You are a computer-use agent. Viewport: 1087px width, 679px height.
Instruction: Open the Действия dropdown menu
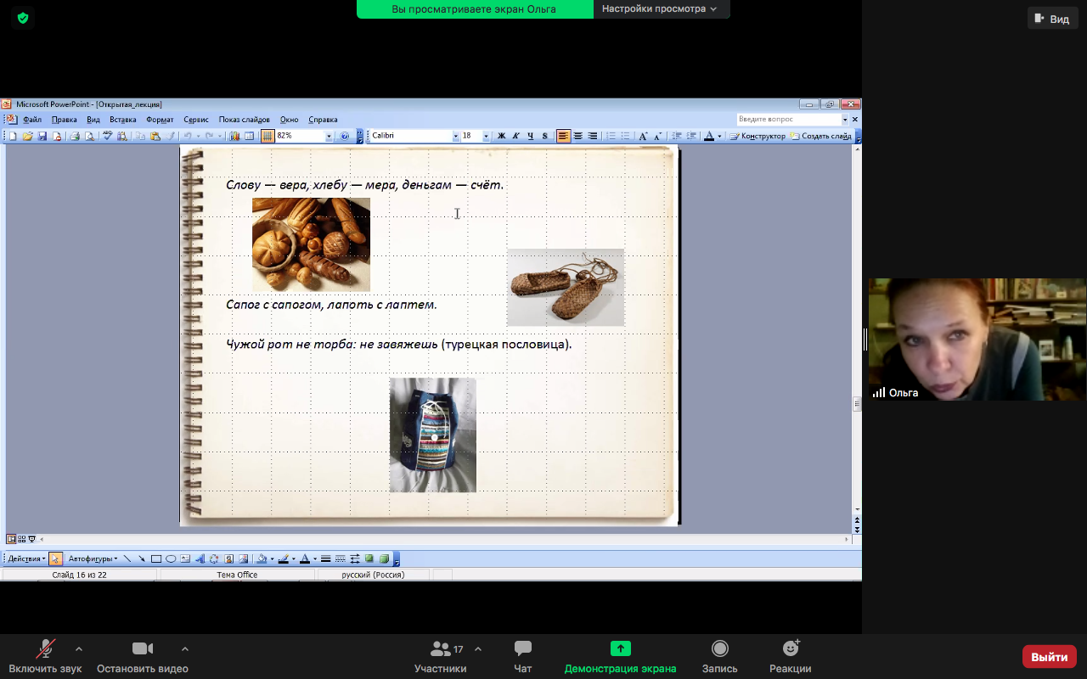click(27, 558)
